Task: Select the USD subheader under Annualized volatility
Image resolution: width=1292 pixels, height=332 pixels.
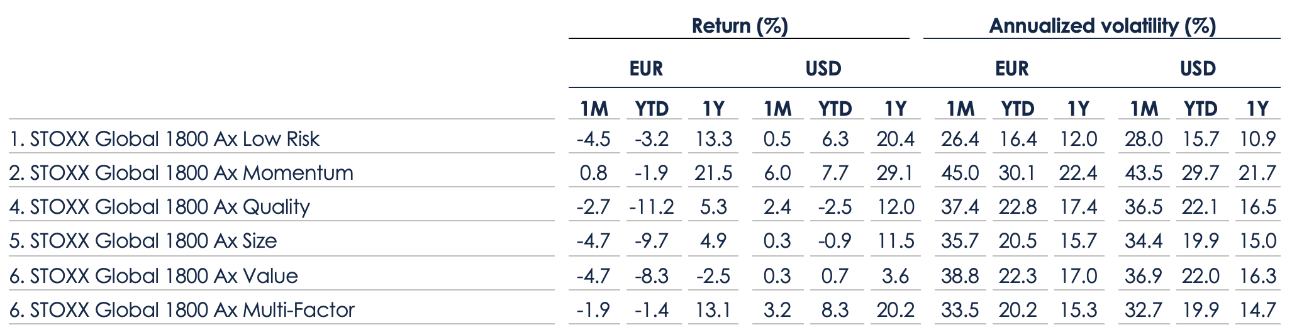Action: tap(1198, 69)
